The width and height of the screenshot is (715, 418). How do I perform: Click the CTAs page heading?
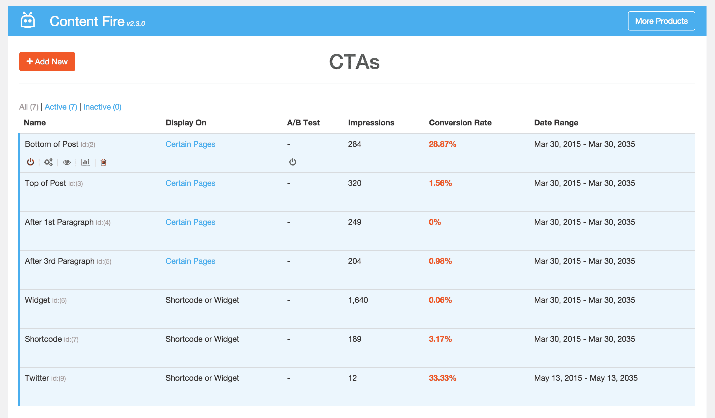tap(354, 62)
